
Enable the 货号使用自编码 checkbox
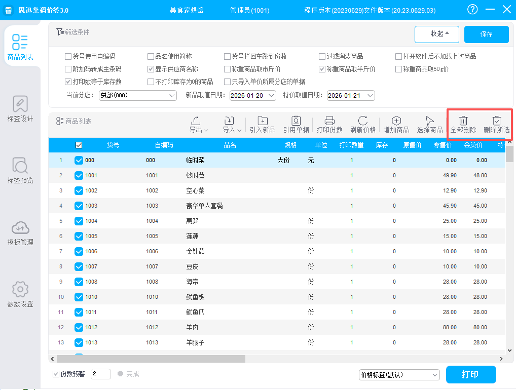[68, 57]
